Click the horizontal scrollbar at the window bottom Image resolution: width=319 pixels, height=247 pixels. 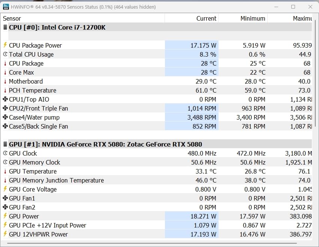(x=152, y=243)
